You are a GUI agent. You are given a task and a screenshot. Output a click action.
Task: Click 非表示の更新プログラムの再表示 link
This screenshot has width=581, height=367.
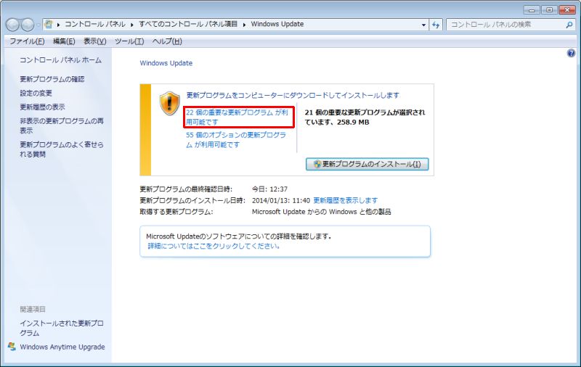coord(62,125)
